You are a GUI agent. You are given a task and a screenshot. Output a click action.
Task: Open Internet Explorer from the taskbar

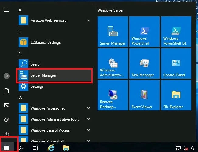point(51,148)
